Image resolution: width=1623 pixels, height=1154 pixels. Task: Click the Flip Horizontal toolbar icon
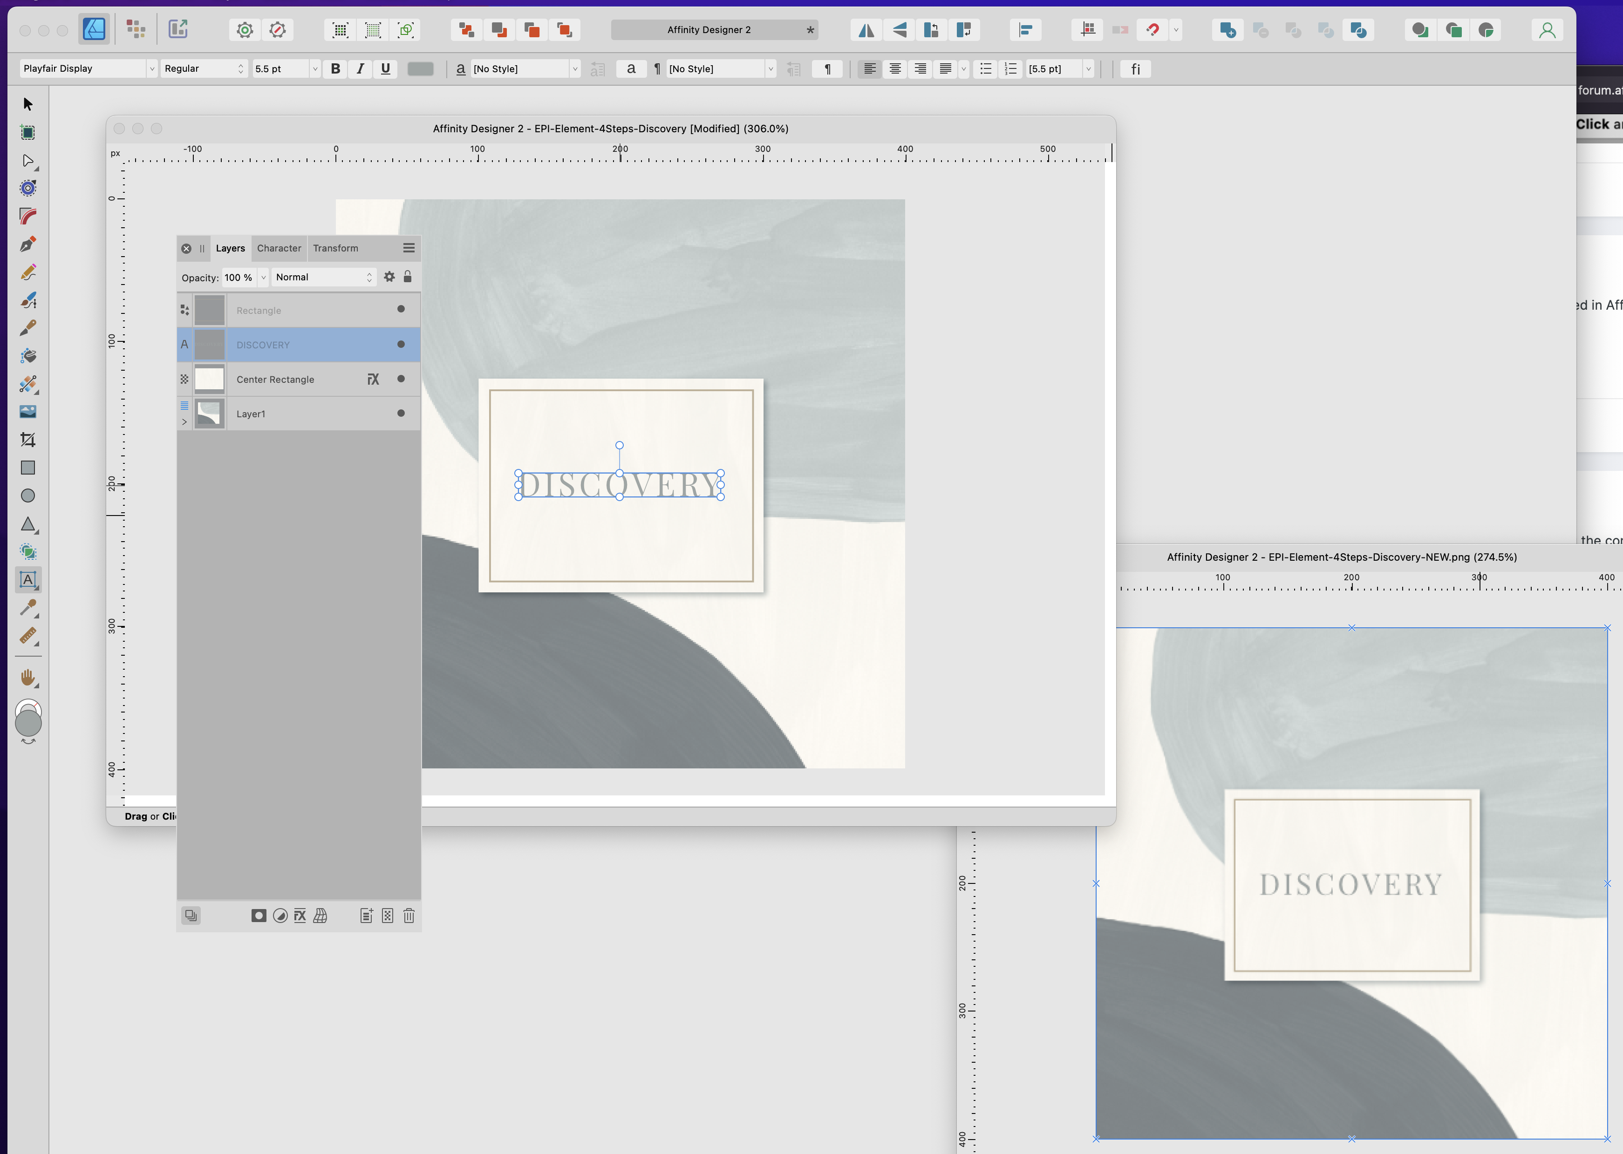pyautogui.click(x=866, y=30)
